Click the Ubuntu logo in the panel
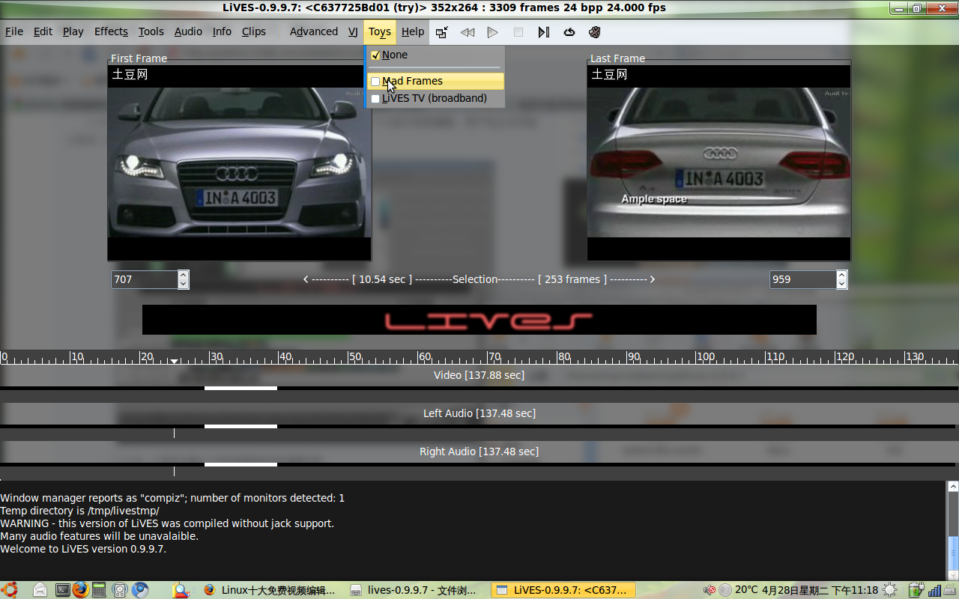959x599 pixels. [x=10, y=590]
